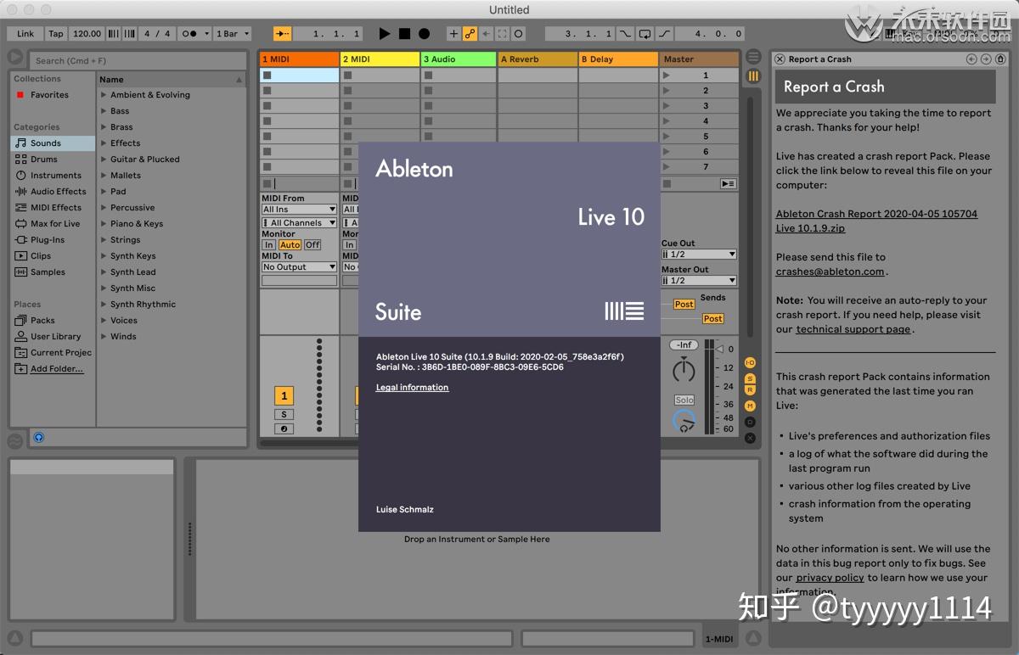
Task: Switch to Arrangement View selector icon
Action: coord(753,57)
